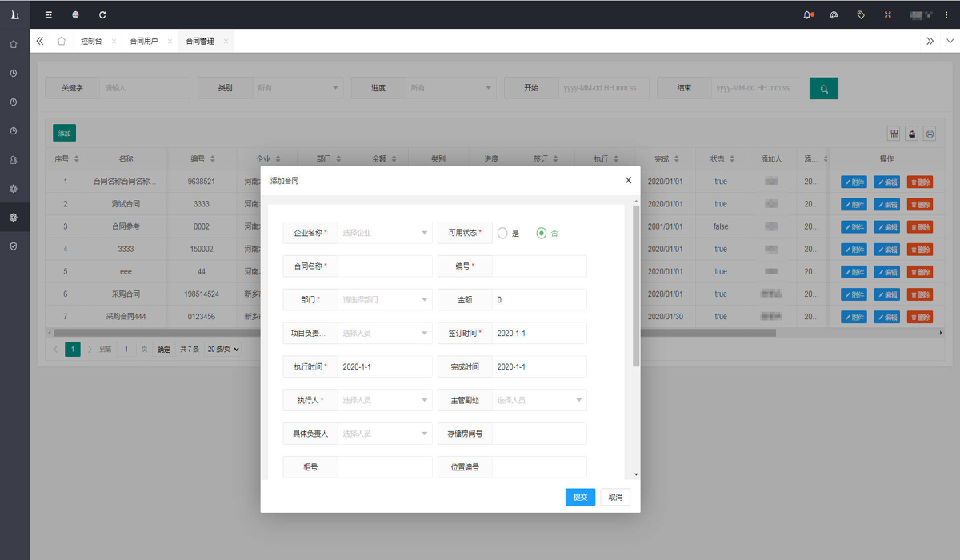960x560 pixels.
Task: Open the 企业名称 dropdown
Action: coord(384,233)
